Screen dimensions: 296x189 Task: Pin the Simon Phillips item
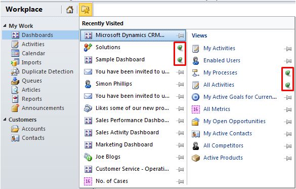180,84
